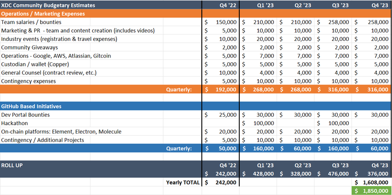Click the 'Hackathon' row label cell
The image size is (392, 195).
tap(15, 123)
